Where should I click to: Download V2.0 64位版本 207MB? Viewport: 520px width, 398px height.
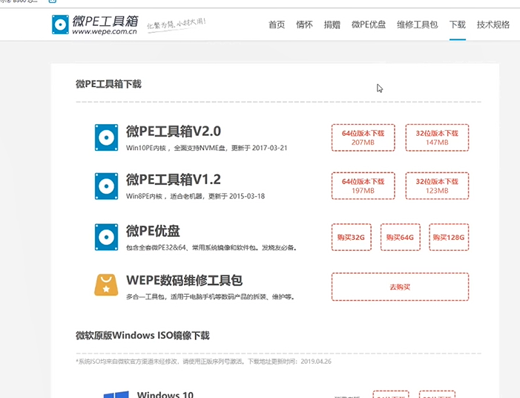[x=363, y=138]
